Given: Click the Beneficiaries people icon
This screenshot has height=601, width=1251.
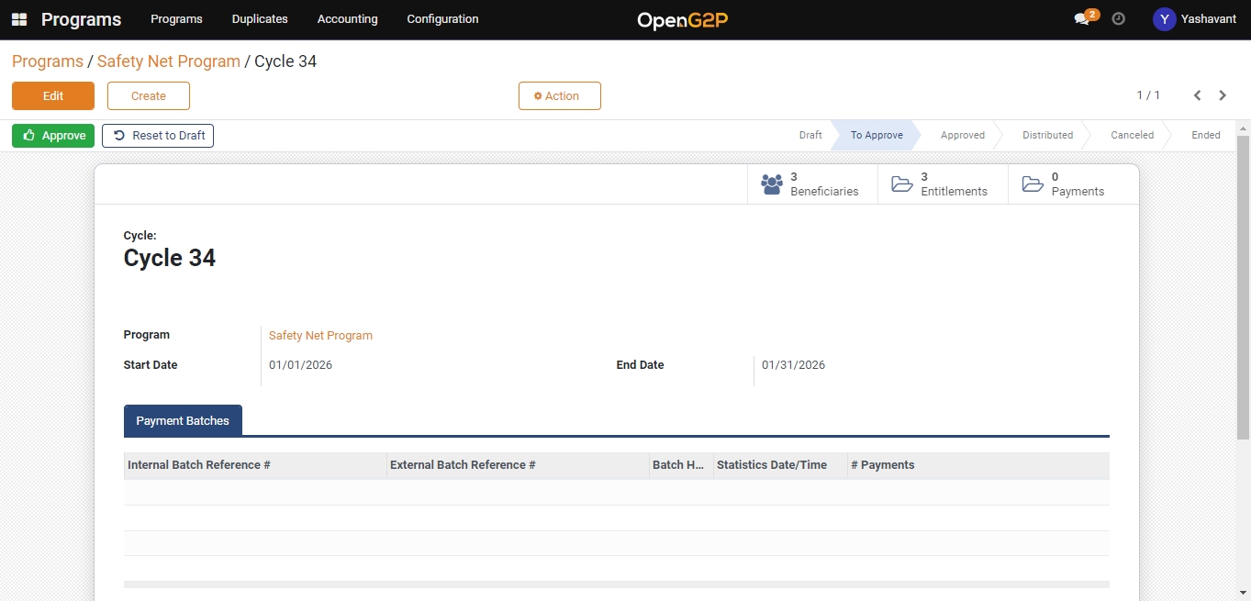Looking at the screenshot, I should pyautogui.click(x=772, y=184).
